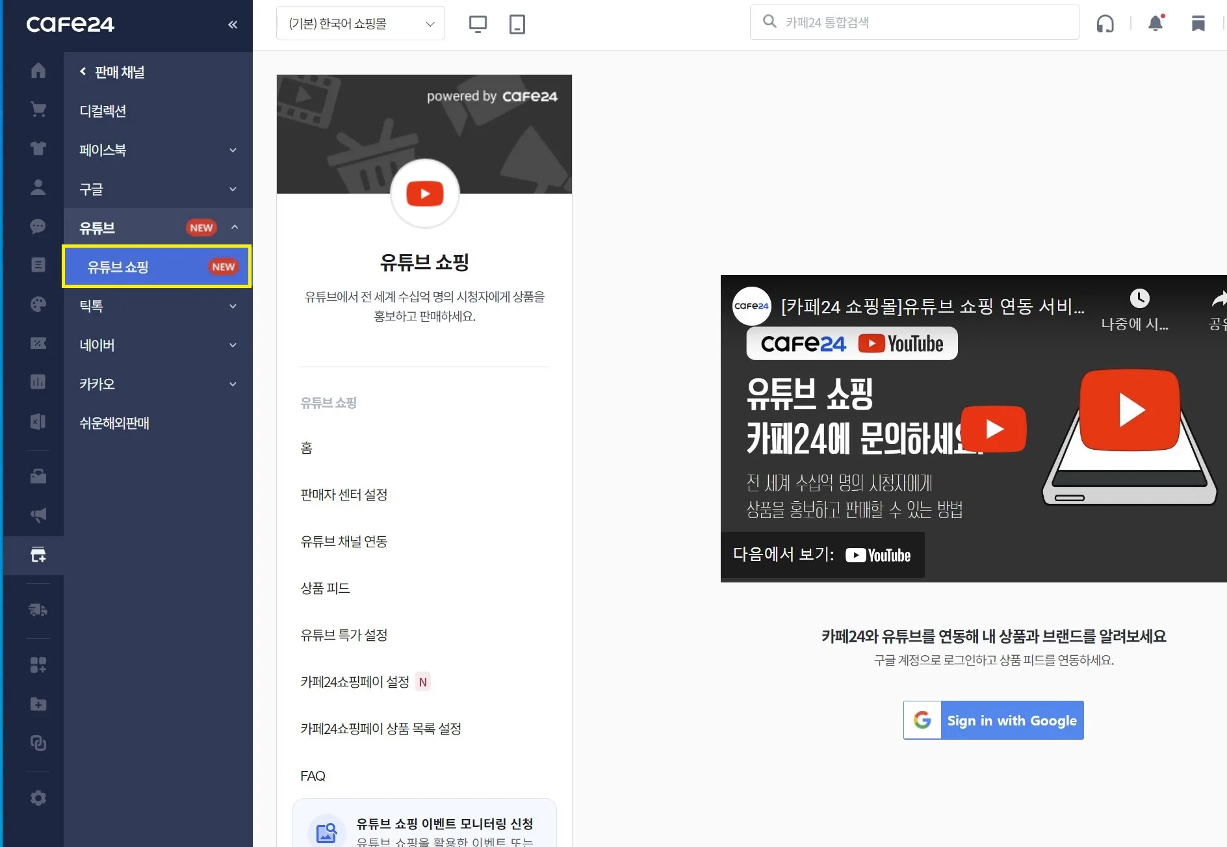The image size is (1227, 847).
Task: Click the heading text 카페24와 유튜브를 연동해
Action: coord(994,636)
